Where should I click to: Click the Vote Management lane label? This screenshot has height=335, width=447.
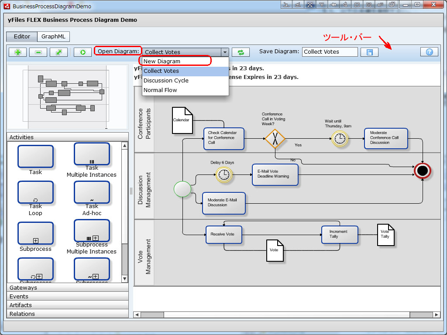coord(144,256)
